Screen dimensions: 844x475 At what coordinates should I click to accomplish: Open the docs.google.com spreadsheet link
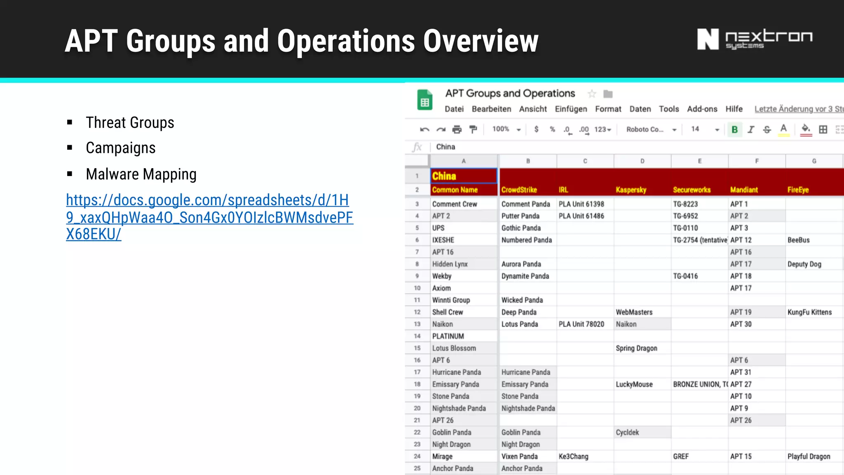[209, 217]
